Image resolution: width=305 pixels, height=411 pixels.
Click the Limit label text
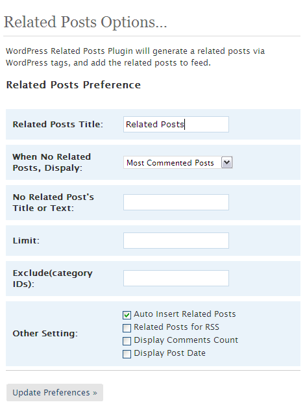pyautogui.click(x=26, y=240)
